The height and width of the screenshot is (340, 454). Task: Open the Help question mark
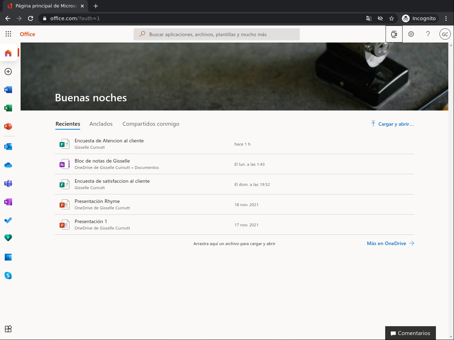click(428, 34)
